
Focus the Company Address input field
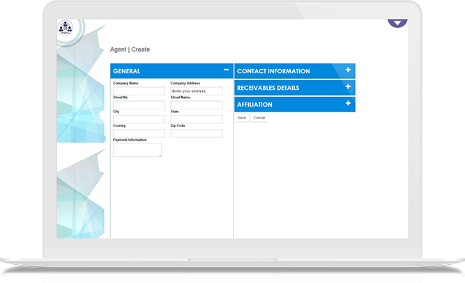pos(197,91)
